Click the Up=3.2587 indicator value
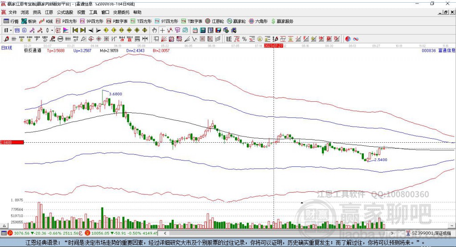 point(82,50)
